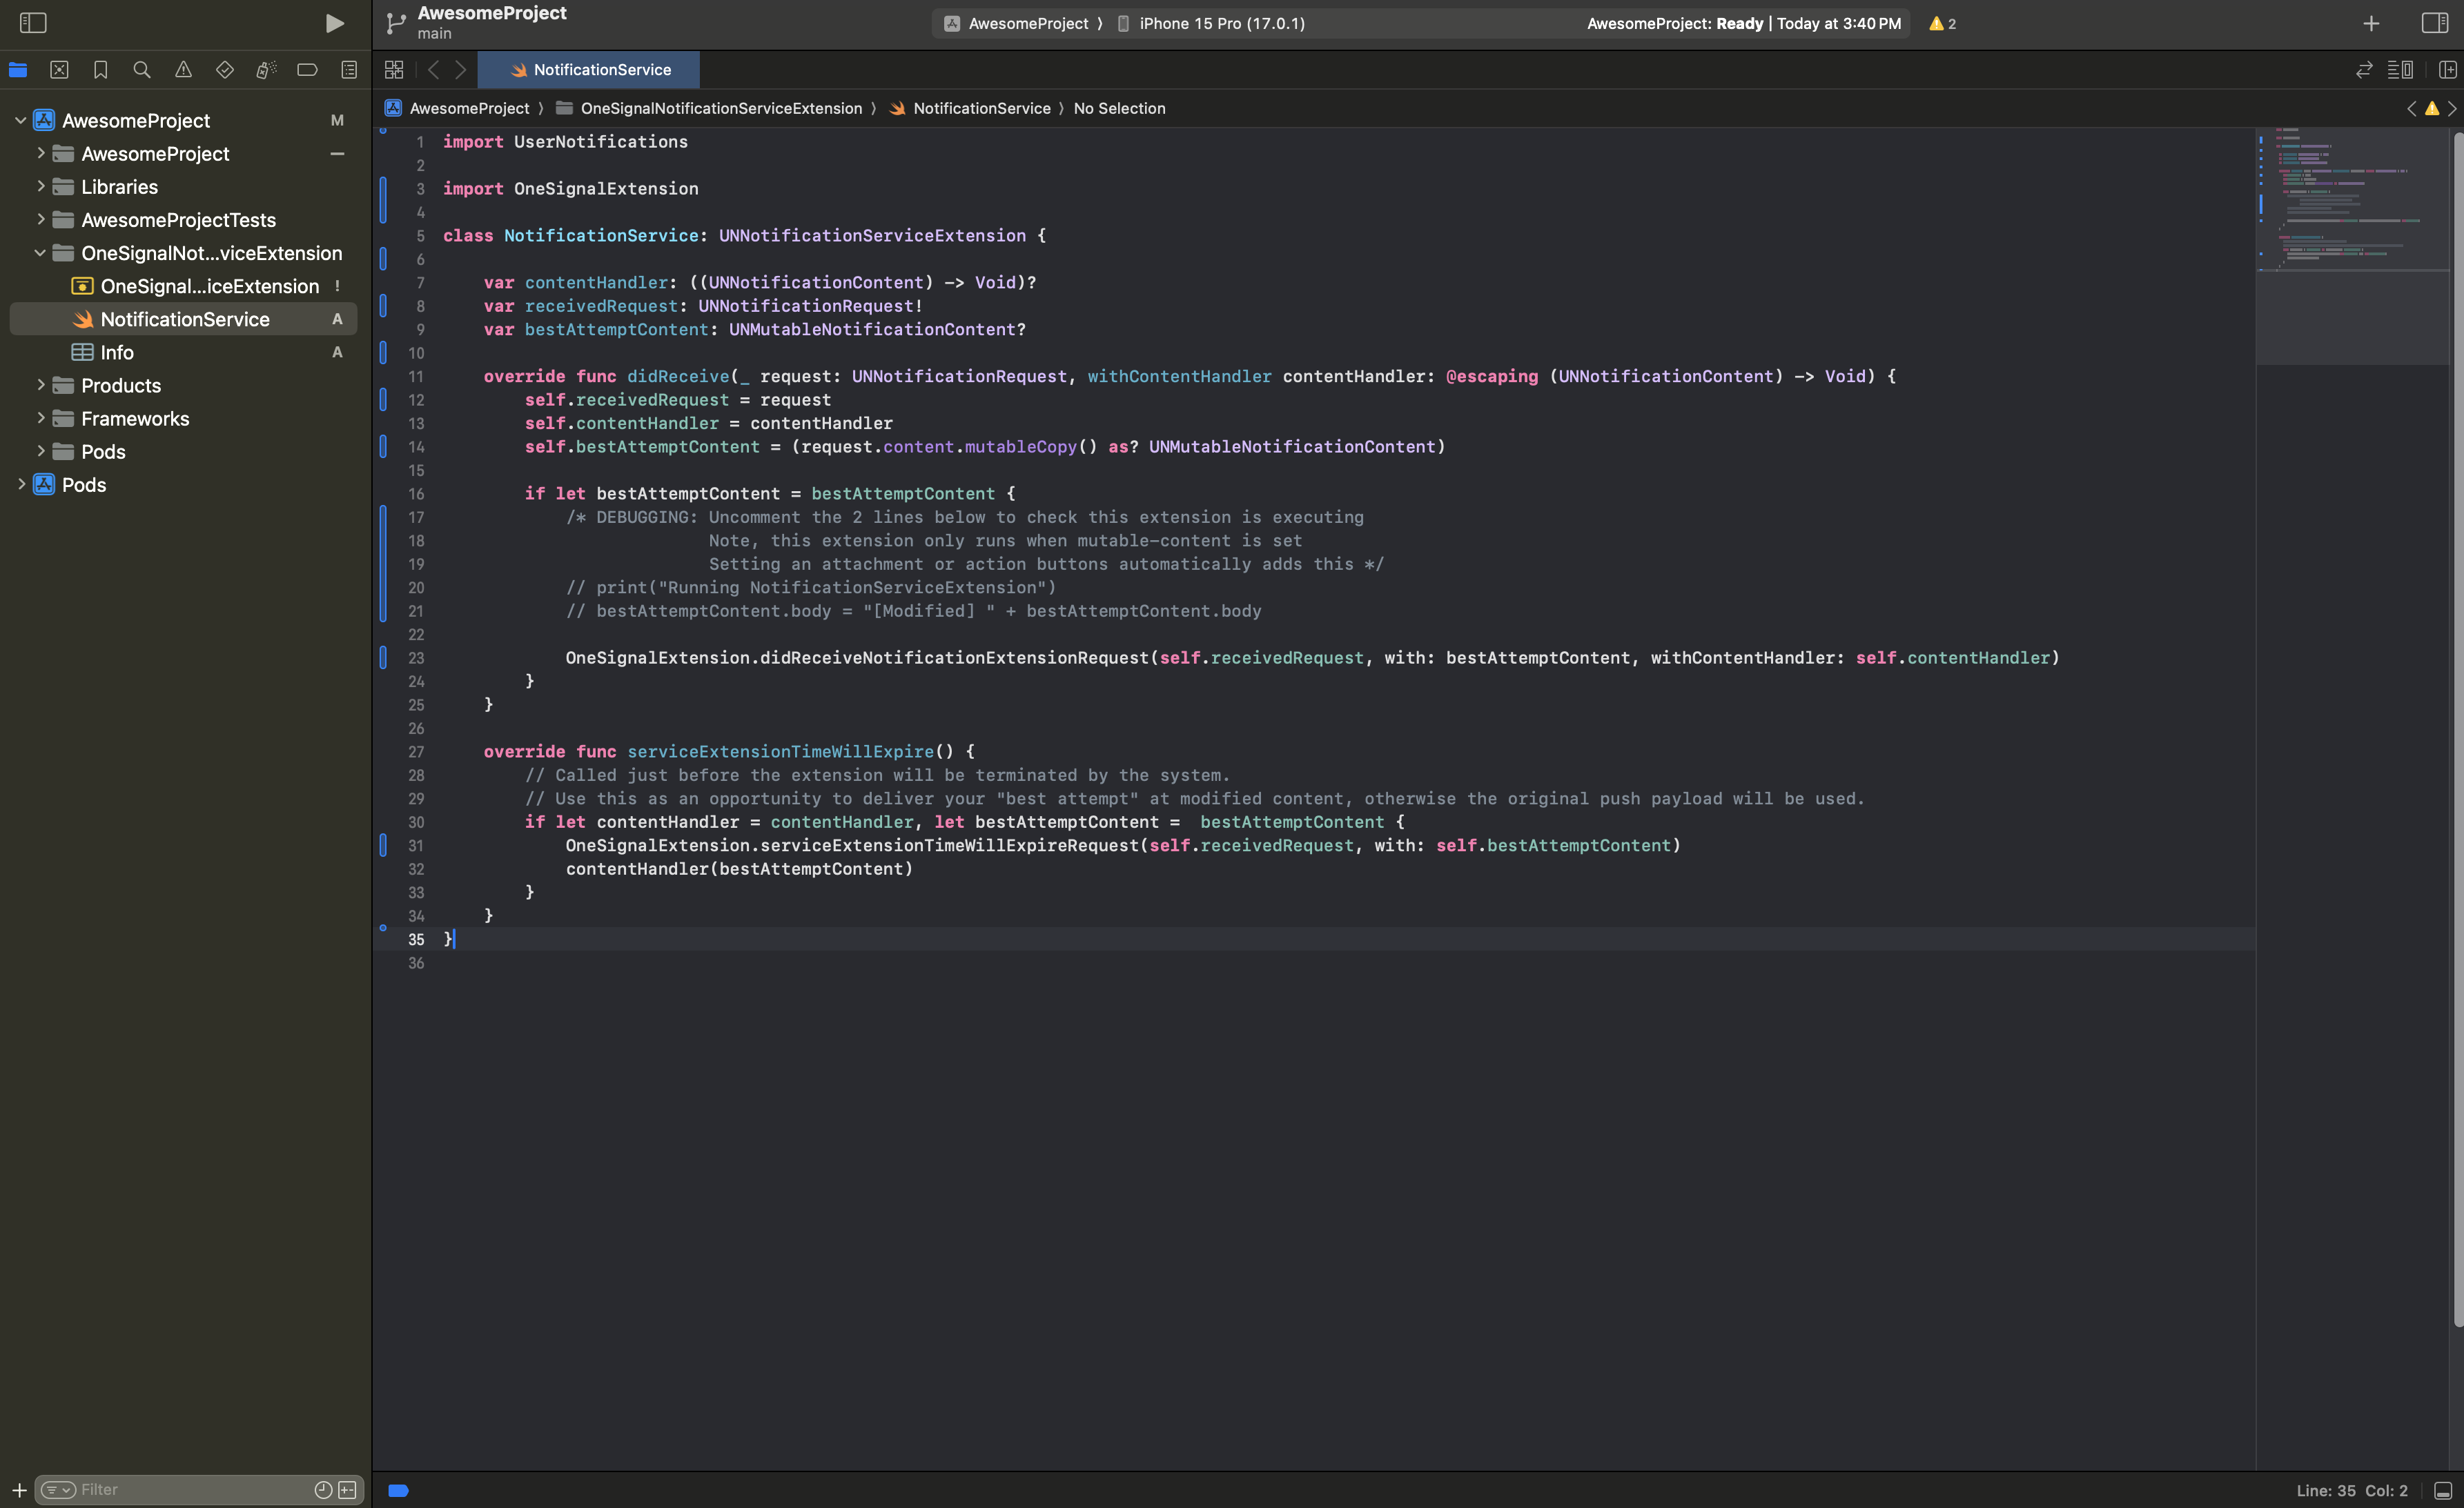2464x1508 pixels.
Task: Select NotificationService swift file in navigator
Action: (x=183, y=319)
